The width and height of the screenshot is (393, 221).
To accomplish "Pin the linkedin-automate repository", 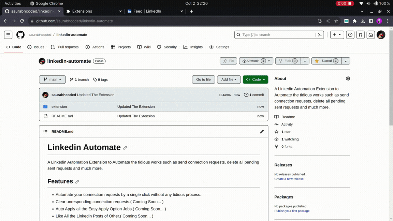I will (x=228, y=61).
